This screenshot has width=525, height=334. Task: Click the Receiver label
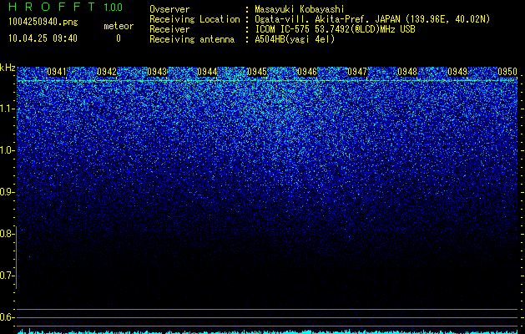[x=169, y=29]
